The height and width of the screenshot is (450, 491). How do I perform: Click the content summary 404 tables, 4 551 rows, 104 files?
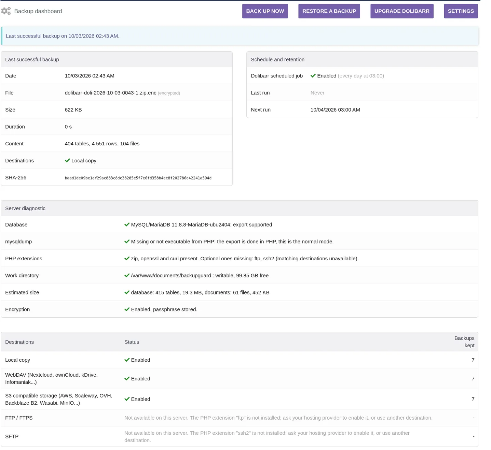pyautogui.click(x=102, y=144)
